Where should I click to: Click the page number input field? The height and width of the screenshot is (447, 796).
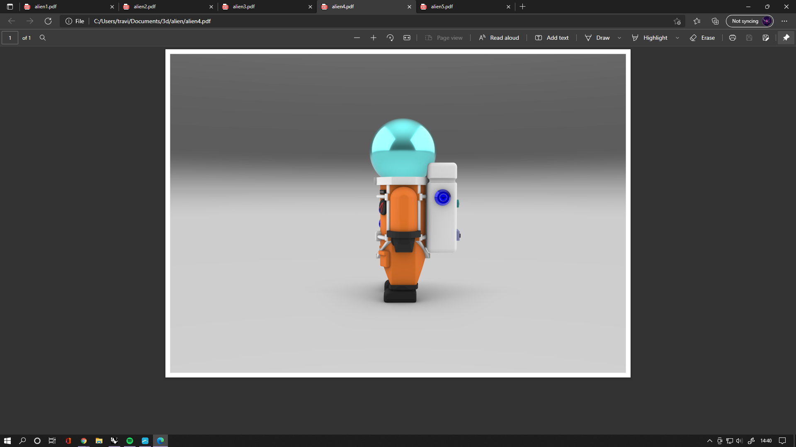(10, 38)
